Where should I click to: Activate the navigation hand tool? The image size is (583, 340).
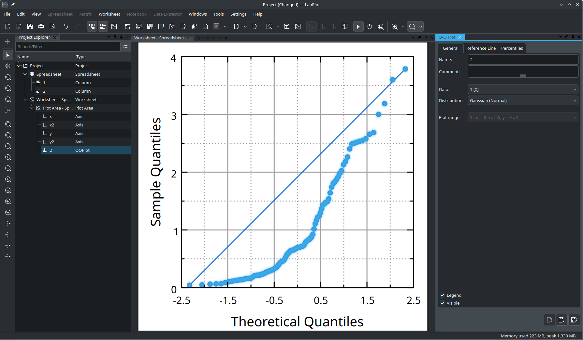coord(370,26)
